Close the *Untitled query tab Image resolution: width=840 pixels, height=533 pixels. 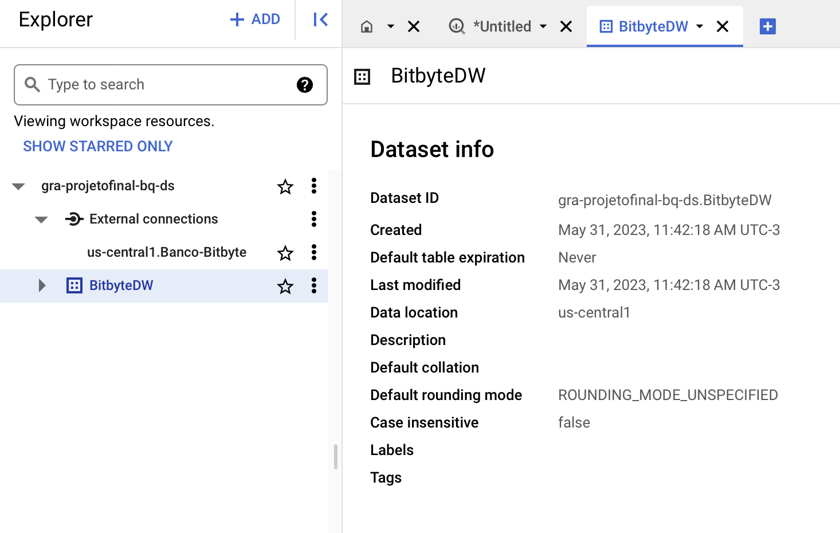click(566, 26)
